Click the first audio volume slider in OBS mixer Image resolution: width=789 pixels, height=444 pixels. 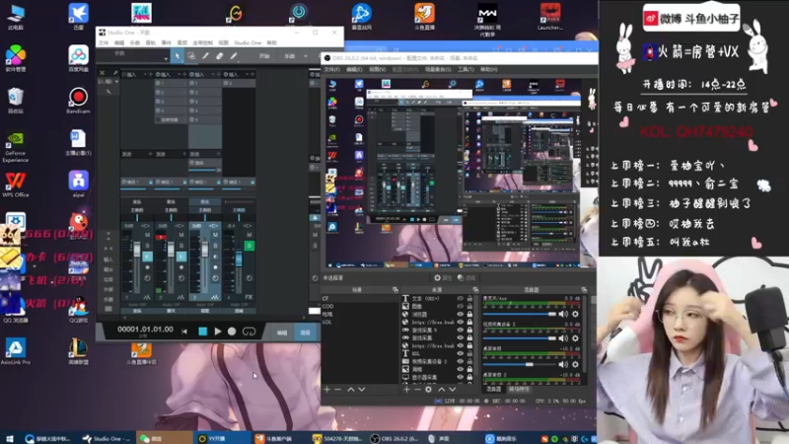click(x=521, y=314)
